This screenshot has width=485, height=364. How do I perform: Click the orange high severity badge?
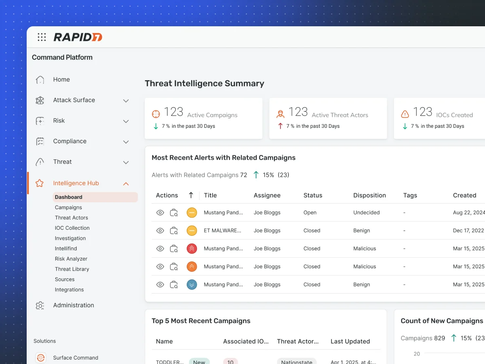(192, 267)
